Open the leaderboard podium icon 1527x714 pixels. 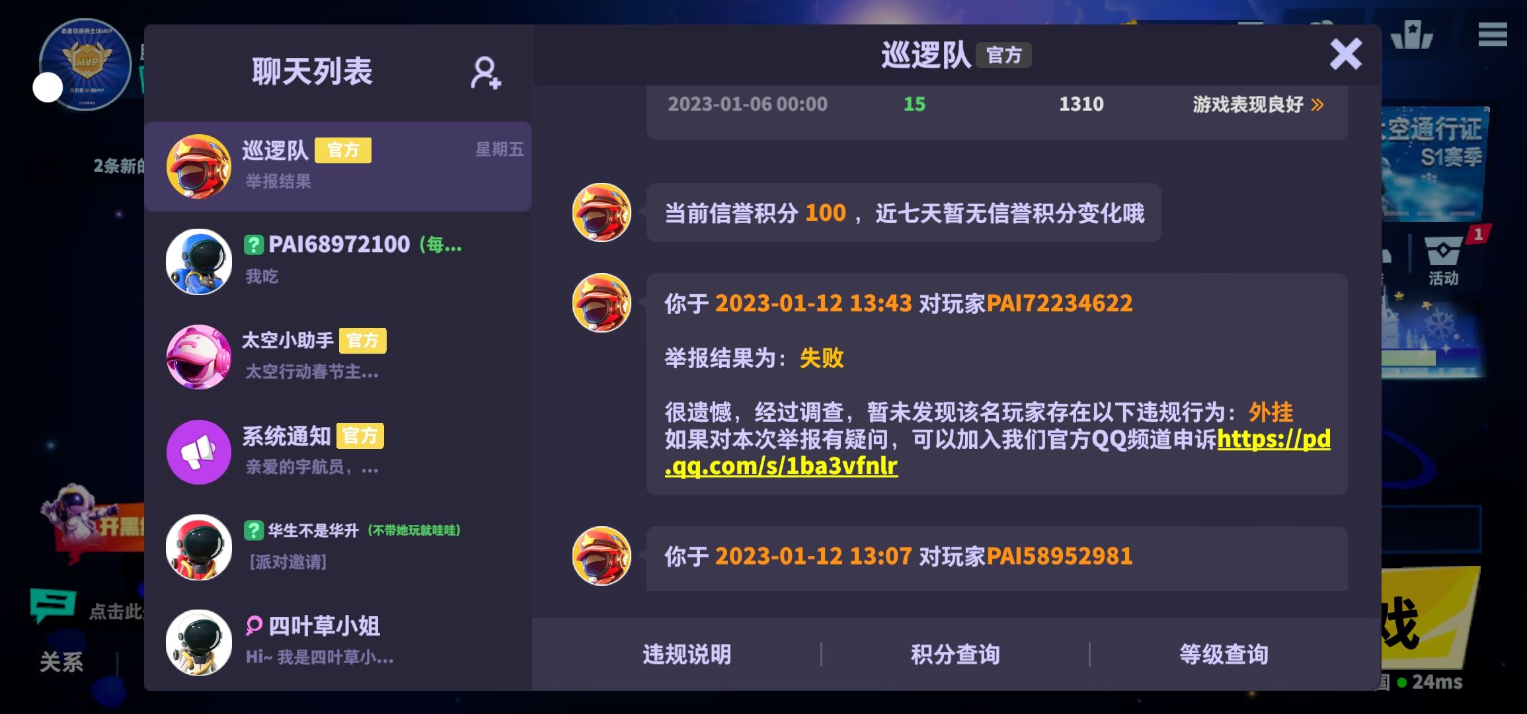click(1411, 34)
